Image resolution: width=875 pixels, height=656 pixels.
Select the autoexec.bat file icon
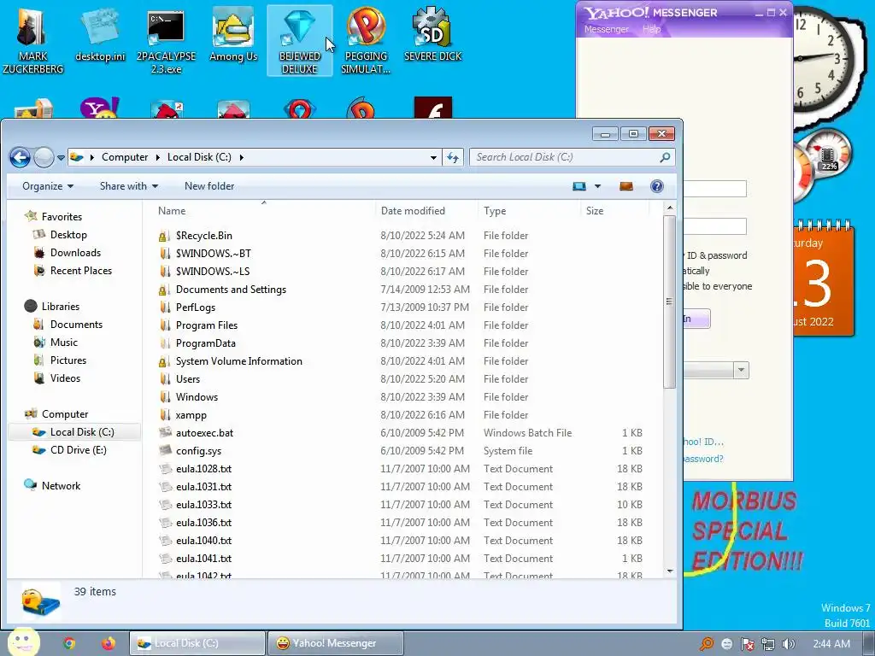coord(165,433)
